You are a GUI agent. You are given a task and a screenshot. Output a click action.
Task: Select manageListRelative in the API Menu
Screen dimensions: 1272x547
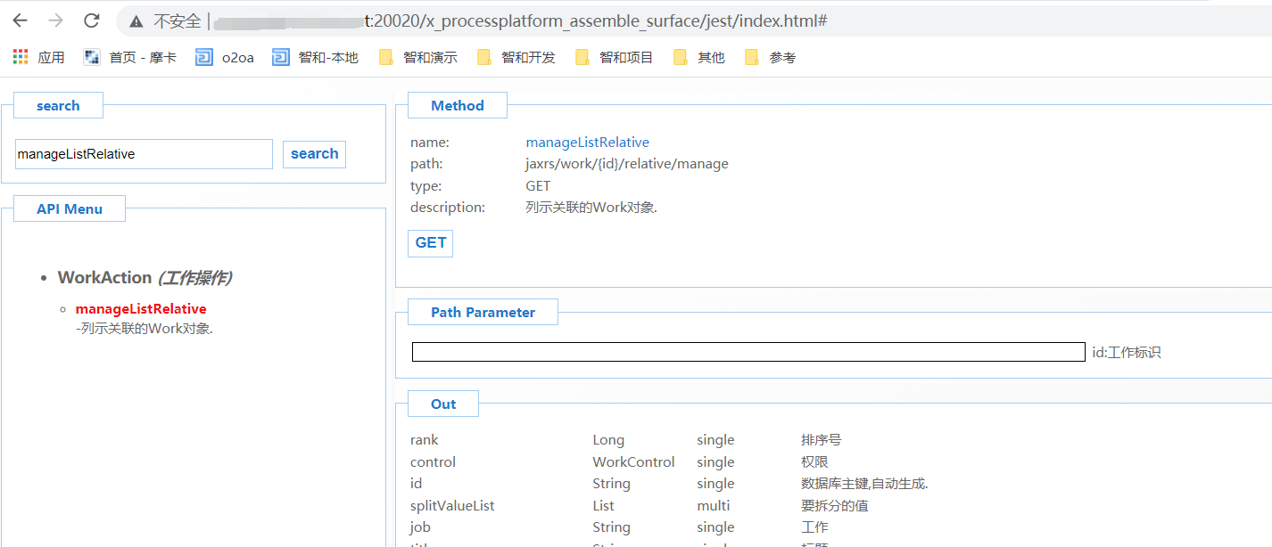pos(141,309)
